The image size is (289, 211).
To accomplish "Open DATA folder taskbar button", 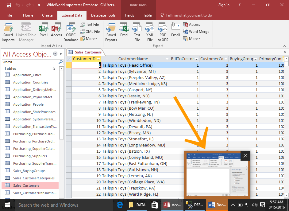I will [x=137, y=205].
